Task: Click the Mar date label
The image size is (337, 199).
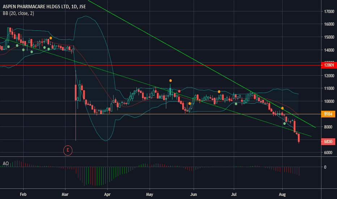Action: pos(65,195)
